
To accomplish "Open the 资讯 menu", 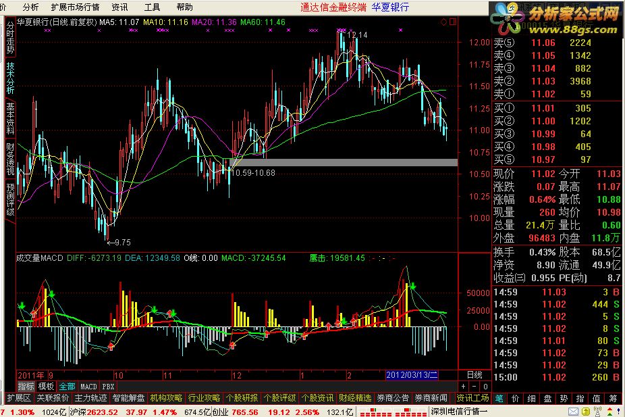I will pos(120,7).
